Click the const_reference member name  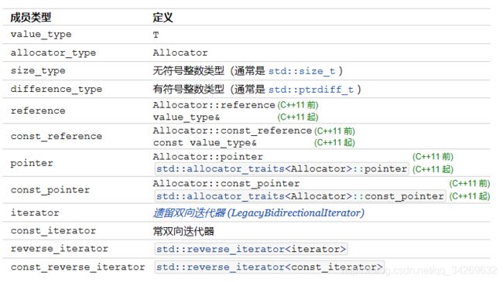(x=56, y=136)
